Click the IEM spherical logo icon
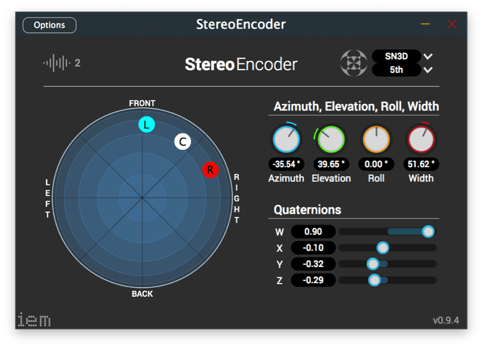Image resolution: width=483 pixels, height=348 pixels. pos(354,63)
